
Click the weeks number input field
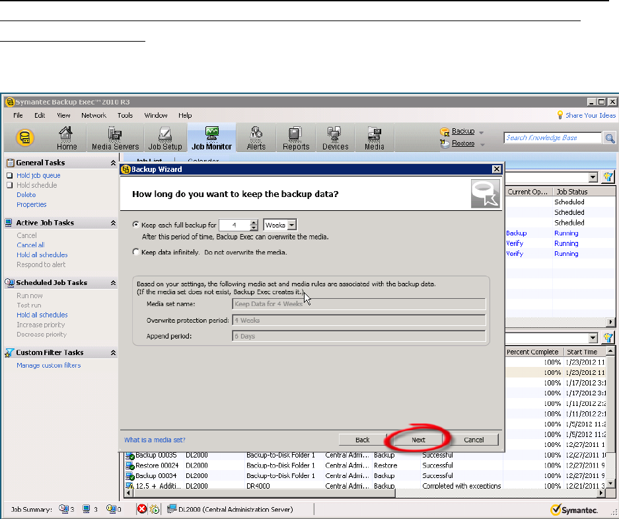235,225
